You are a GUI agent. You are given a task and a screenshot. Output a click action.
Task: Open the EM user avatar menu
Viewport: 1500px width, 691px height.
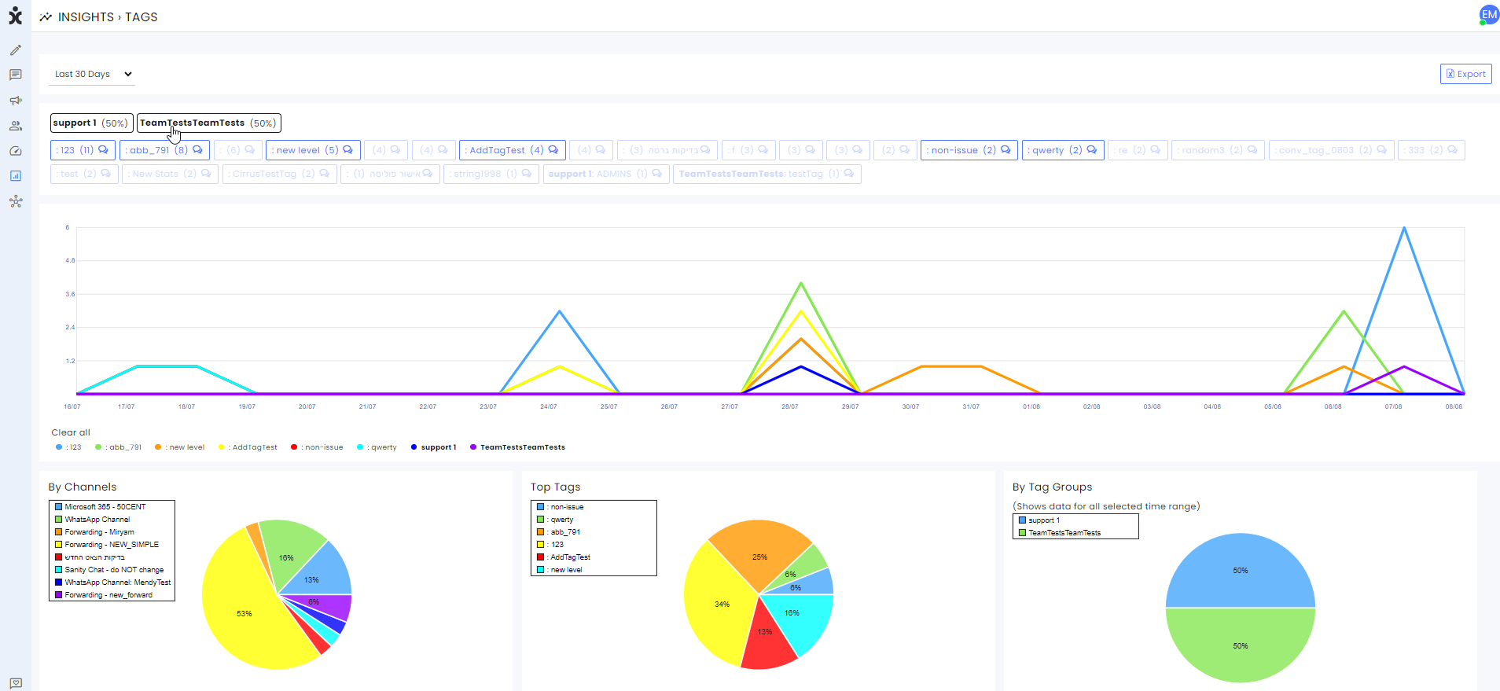click(x=1489, y=15)
